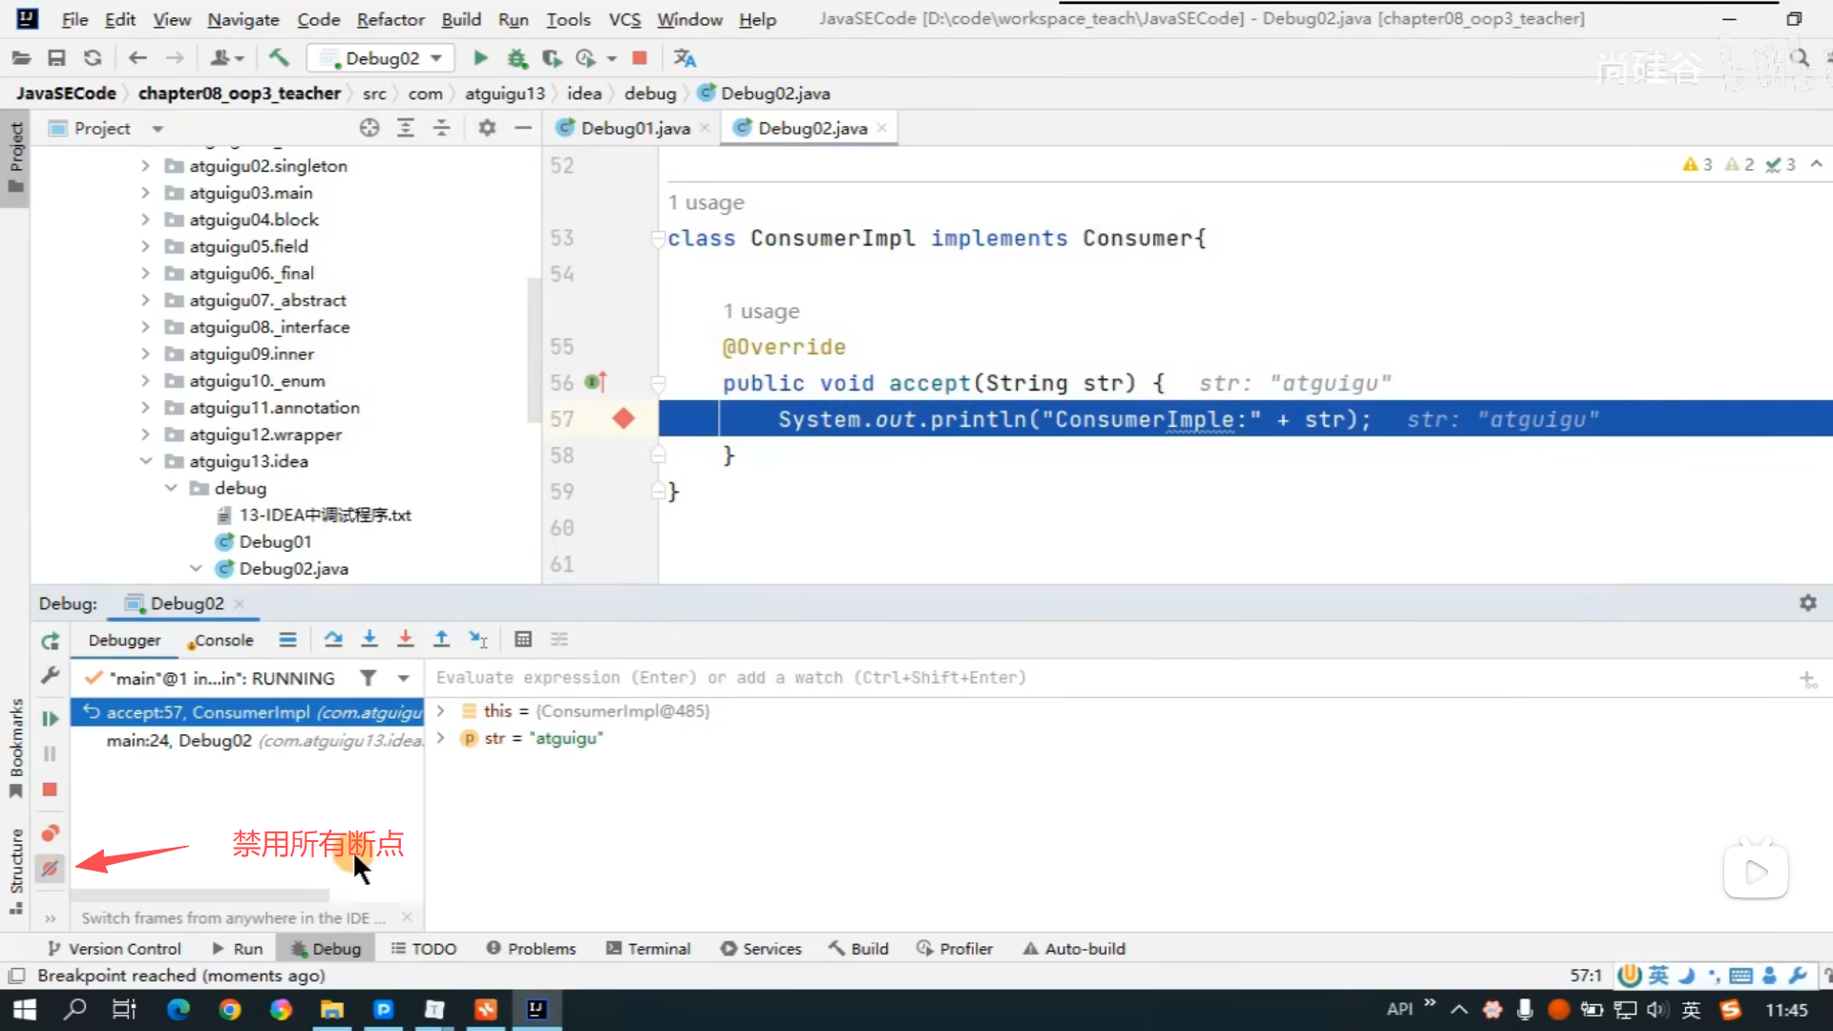The image size is (1833, 1031).
Task: Click the Windows Start button
Action: tap(25, 1010)
